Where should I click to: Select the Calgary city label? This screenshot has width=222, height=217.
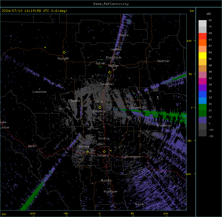click(x=103, y=155)
